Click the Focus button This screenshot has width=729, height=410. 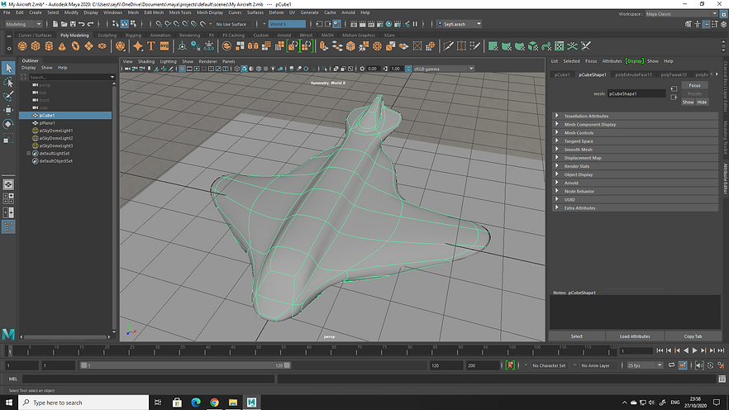694,85
